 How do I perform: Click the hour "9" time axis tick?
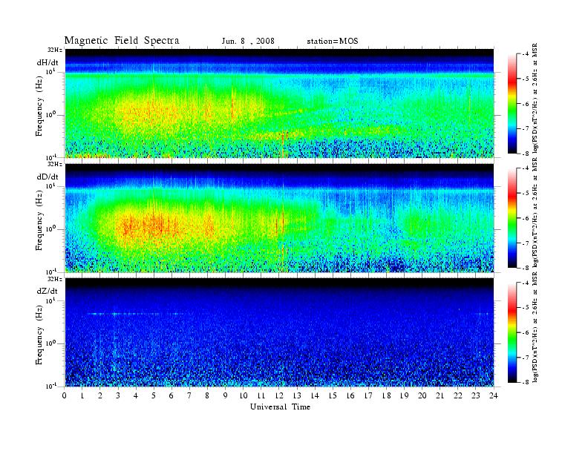coord(226,395)
